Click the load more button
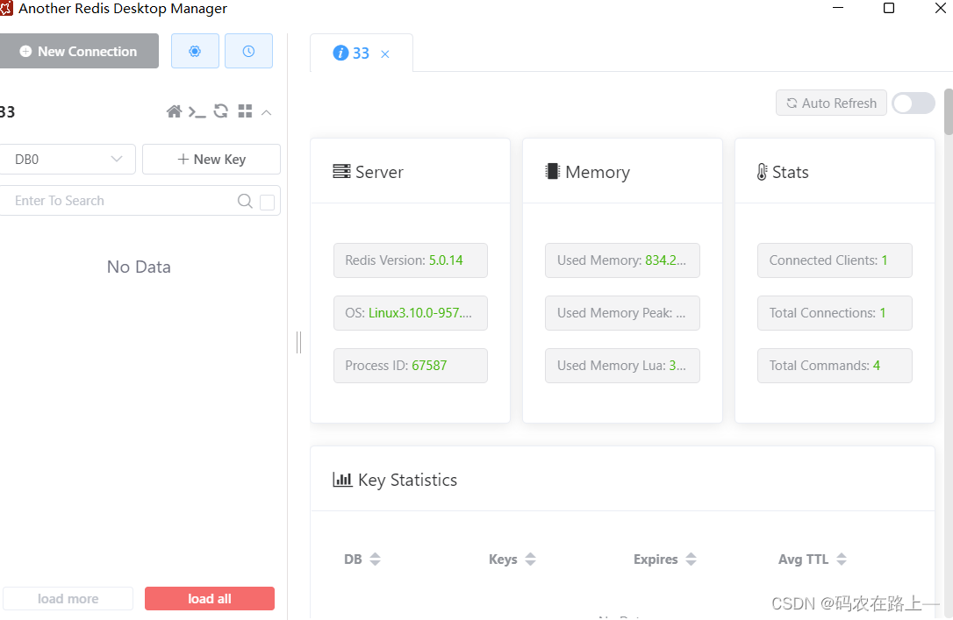 pyautogui.click(x=68, y=599)
